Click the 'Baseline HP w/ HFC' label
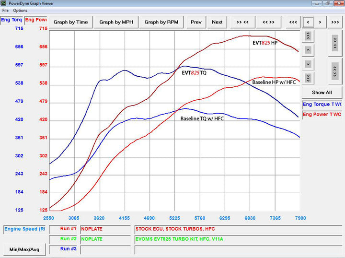The height and width of the screenshot is (258, 345). pyautogui.click(x=274, y=82)
